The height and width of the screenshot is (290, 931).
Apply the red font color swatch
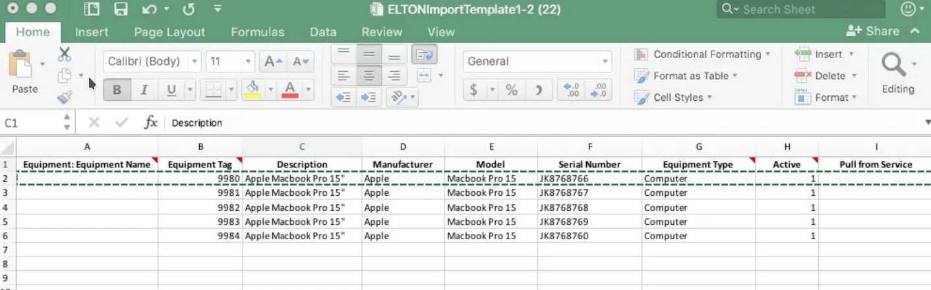(x=290, y=90)
